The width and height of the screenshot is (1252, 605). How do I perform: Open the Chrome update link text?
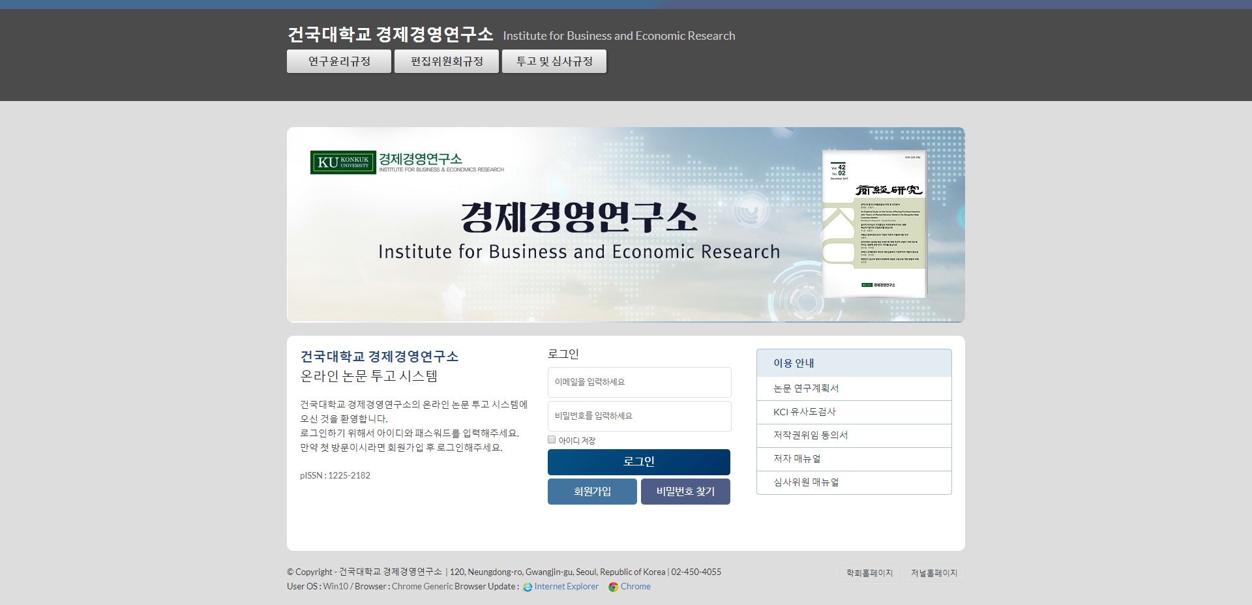pos(636,587)
